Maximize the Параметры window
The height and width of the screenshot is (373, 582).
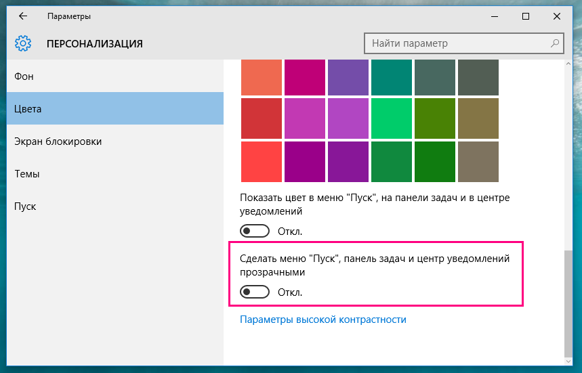point(526,16)
